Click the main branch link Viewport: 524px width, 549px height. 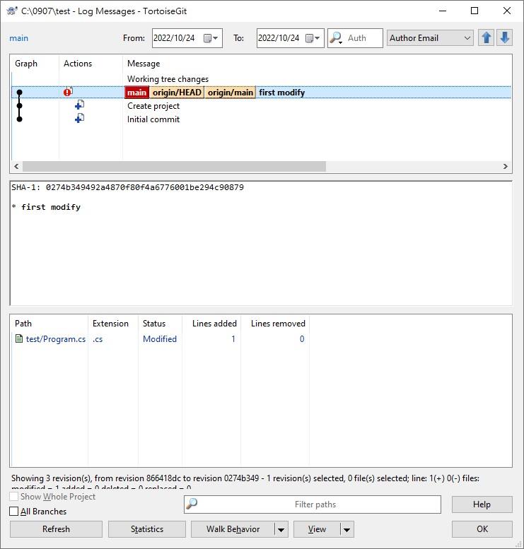(19, 38)
